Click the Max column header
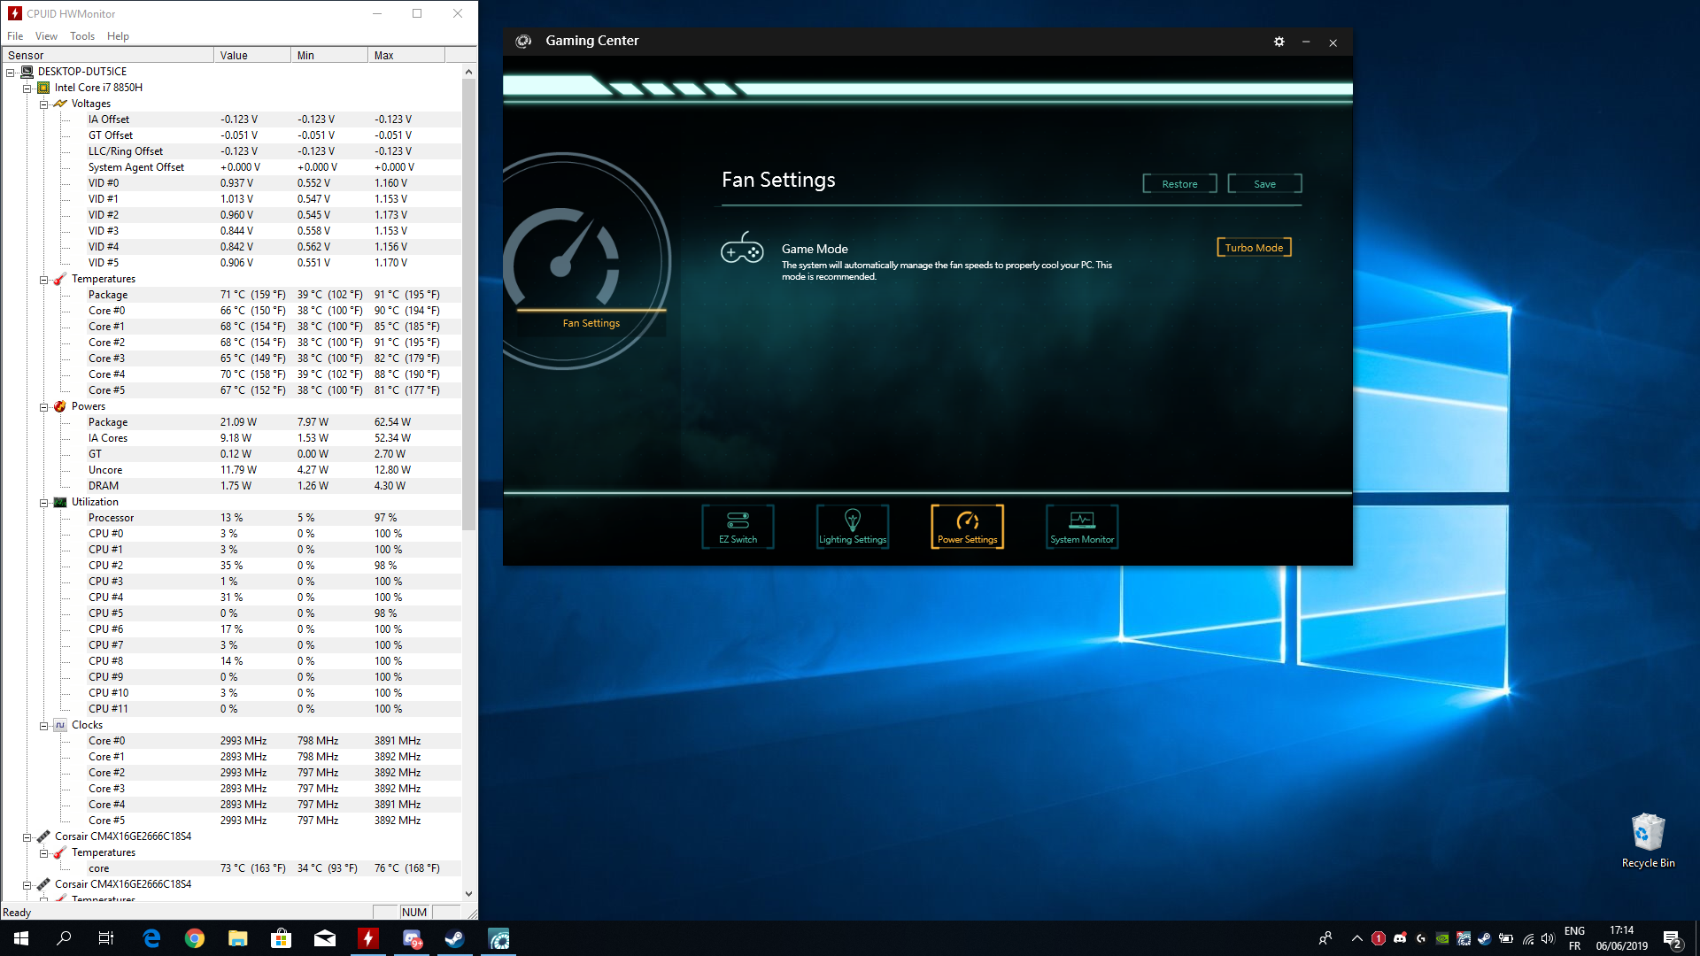Viewport: 1700px width, 956px height. point(406,55)
